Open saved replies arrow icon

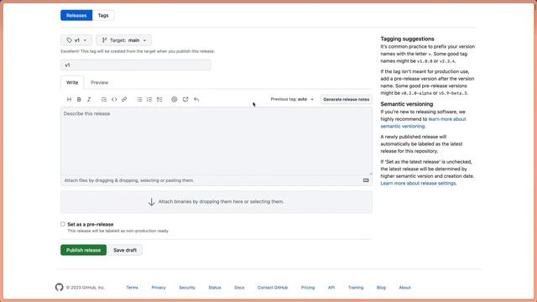pyautogui.click(x=196, y=99)
